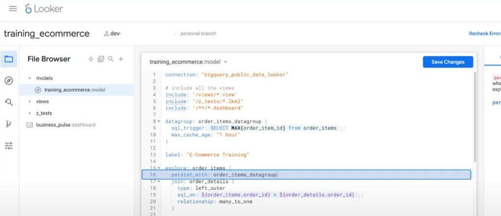The image size is (501, 216).
Task: Click the bulk edit checkbox icon in File Browser
Action: coord(101,59)
